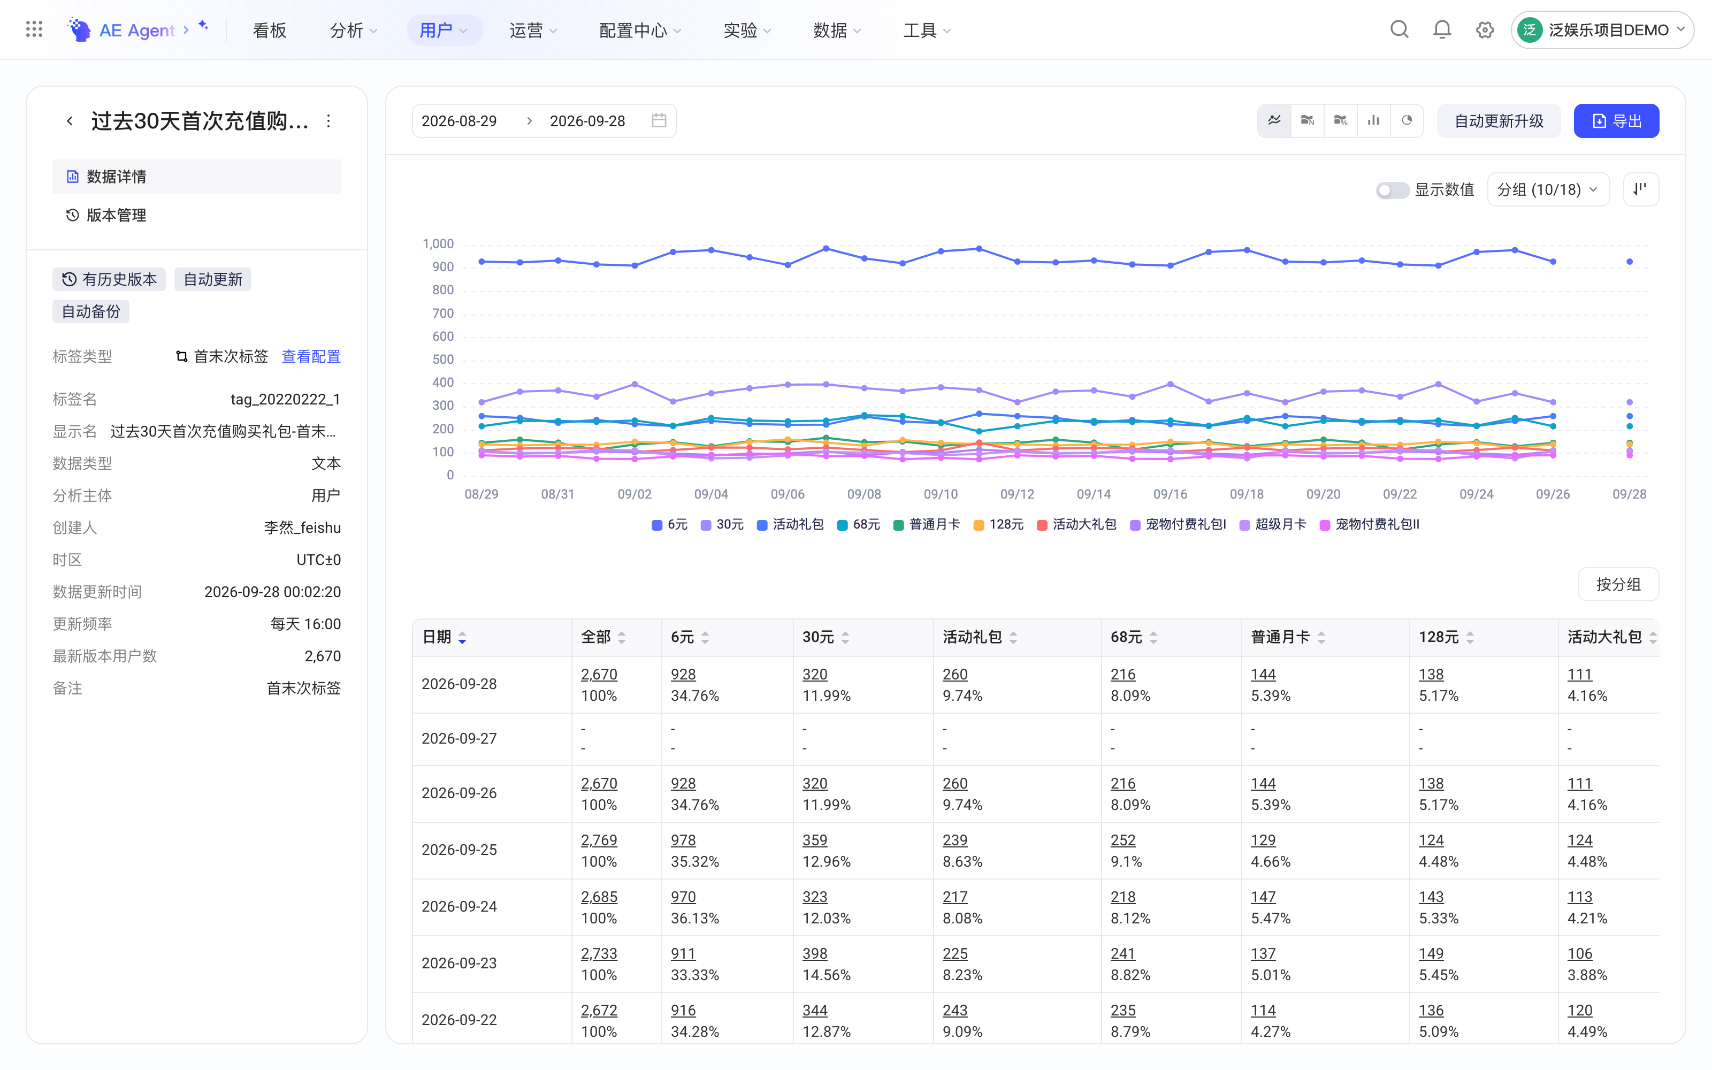This screenshot has height=1070, width=1712.
Task: Switch to line chart view
Action: (1274, 120)
